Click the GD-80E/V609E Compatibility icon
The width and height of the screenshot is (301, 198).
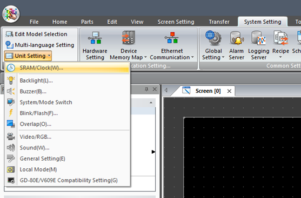[x=11, y=180]
